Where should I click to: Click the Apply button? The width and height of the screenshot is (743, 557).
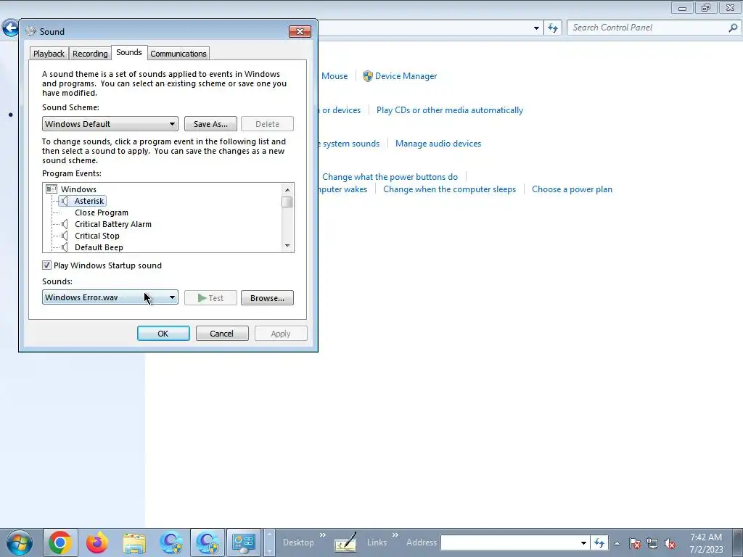click(x=281, y=334)
